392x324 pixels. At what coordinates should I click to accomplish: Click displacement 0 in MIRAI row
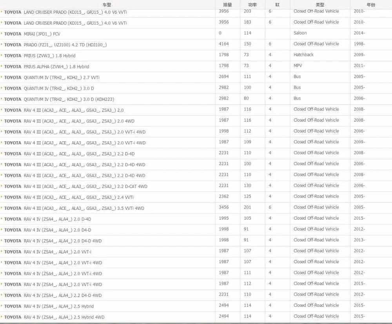click(x=220, y=33)
